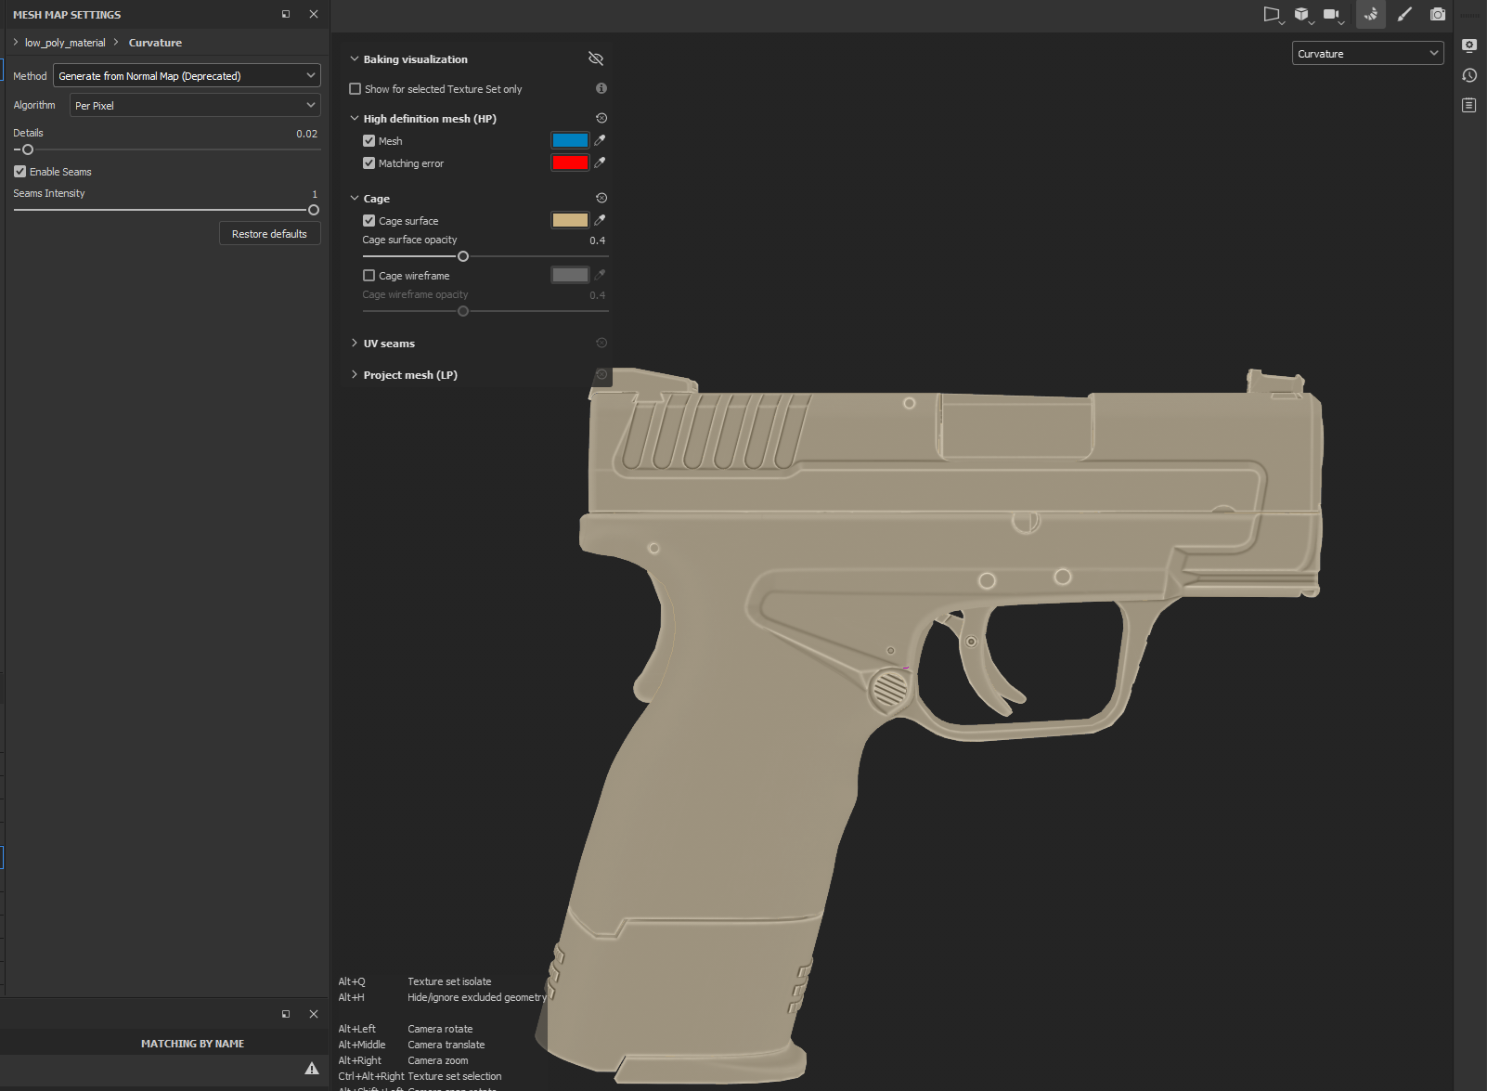Click the red Matching error color swatch
1487x1091 pixels.
tap(570, 162)
